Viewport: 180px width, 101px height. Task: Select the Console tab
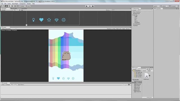(x=5, y=83)
